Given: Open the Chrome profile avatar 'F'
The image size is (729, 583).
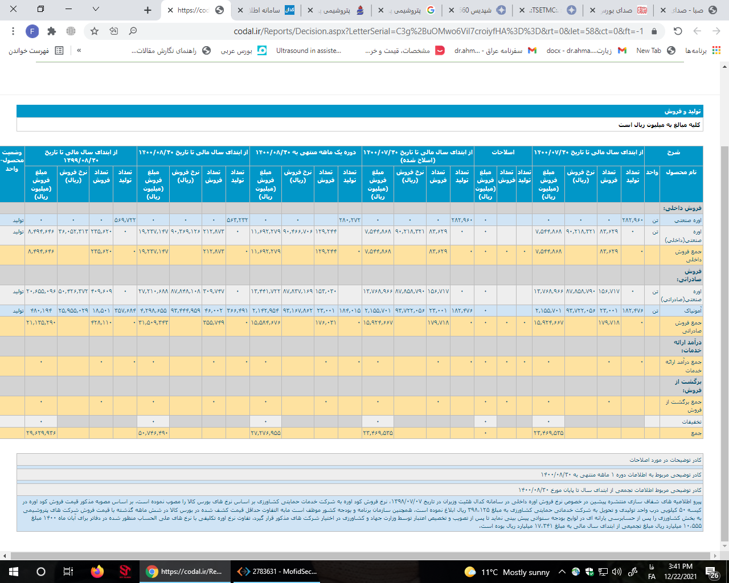Looking at the screenshot, I should coord(32,31).
